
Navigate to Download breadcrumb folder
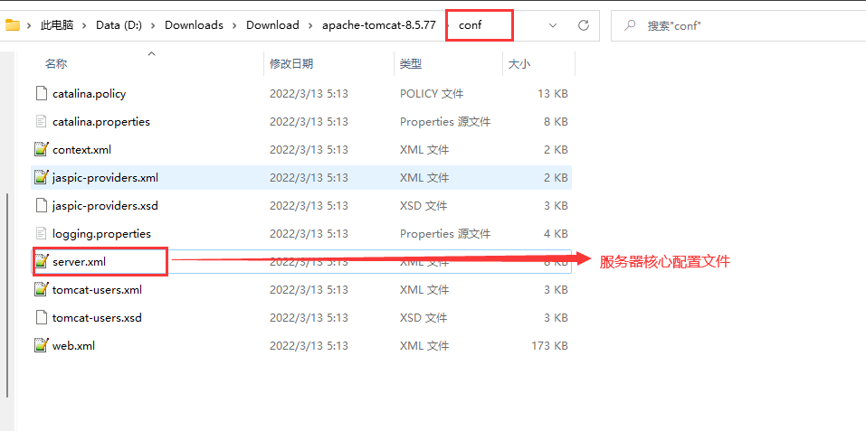(x=272, y=25)
